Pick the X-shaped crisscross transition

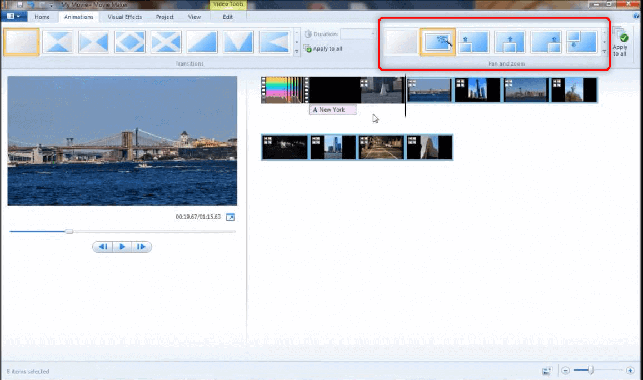tap(166, 42)
